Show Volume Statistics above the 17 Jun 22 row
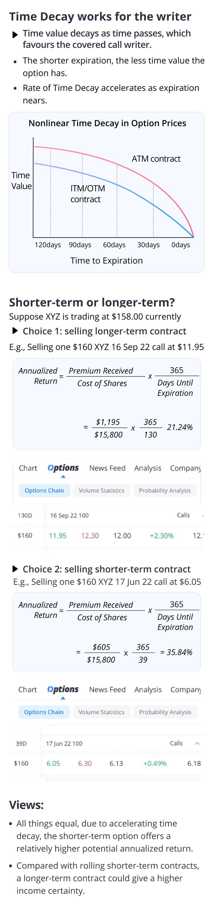213x904 pixels. pos(101,712)
